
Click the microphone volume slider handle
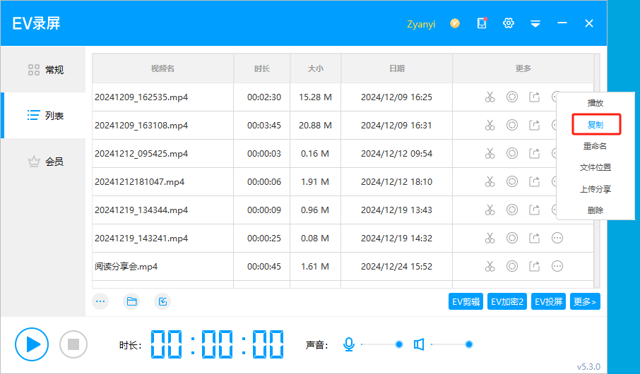(x=399, y=344)
